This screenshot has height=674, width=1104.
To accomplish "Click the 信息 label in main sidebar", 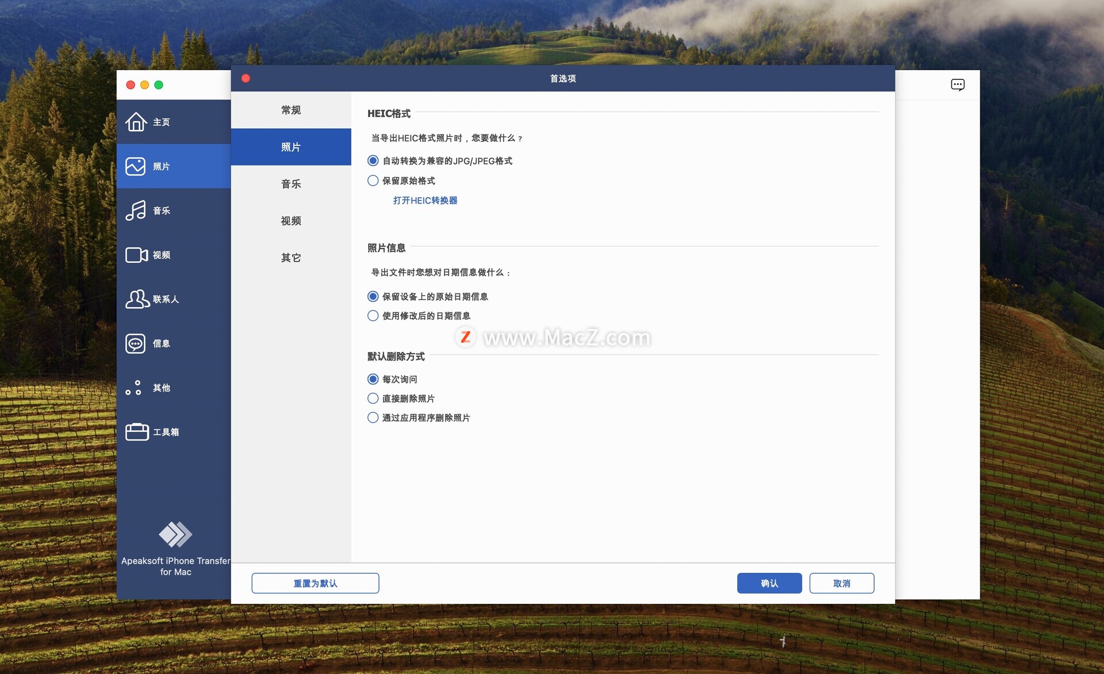I will 162,343.
